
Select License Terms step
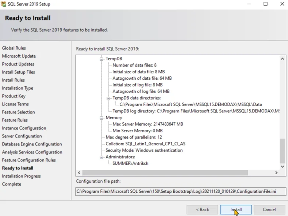tap(15, 104)
